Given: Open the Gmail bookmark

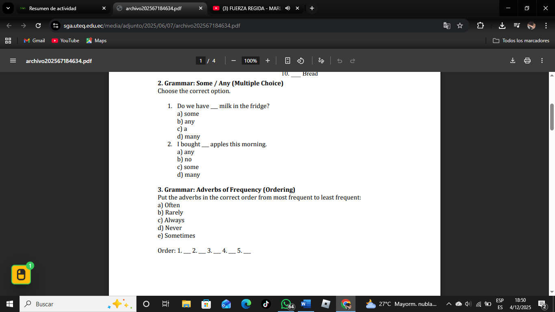Looking at the screenshot, I should 35,41.
